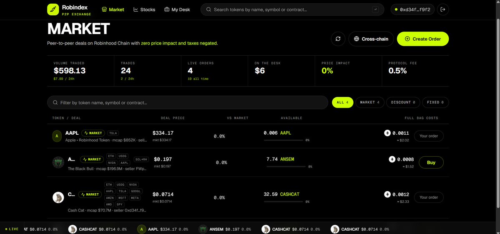Screen dimensions: 500x234
Task: Click the FULL BAG COSTS column header
Action: pos(421,118)
